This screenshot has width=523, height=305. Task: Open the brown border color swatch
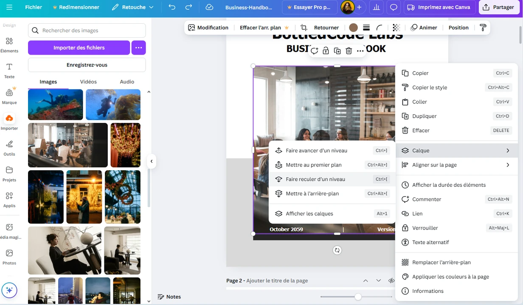(353, 28)
